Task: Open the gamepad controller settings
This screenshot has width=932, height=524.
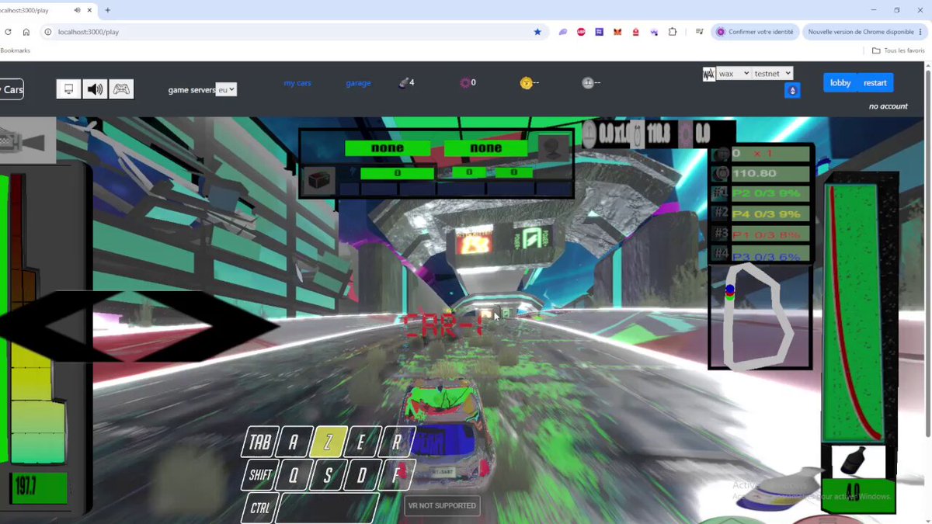Action: pos(121,89)
